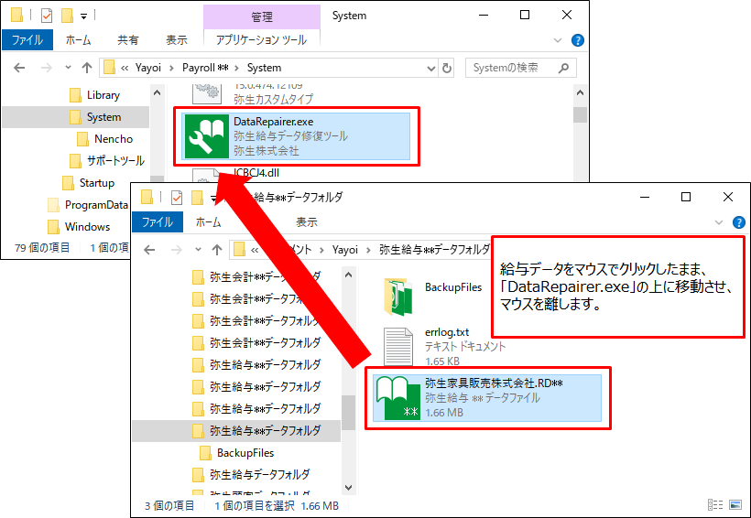This screenshot has height=518, width=751.
Task: Expand hidden path chevron in System address bar
Action: [x=125, y=68]
